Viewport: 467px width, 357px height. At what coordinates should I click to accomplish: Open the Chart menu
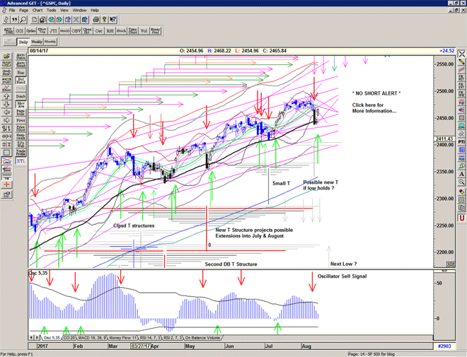coord(37,11)
